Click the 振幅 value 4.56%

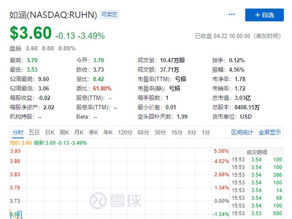point(237,70)
